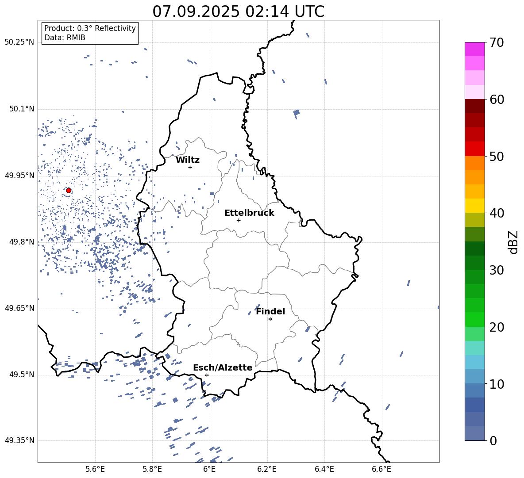This screenshot has width=524, height=478.
Task: Click the orange colorbar segment below 50
Action: tap(475, 163)
